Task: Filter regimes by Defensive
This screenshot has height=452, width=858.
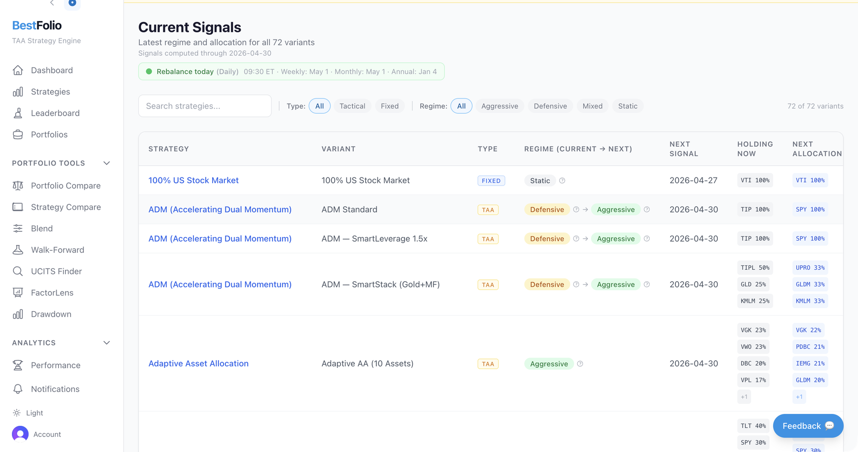Action: click(x=550, y=106)
